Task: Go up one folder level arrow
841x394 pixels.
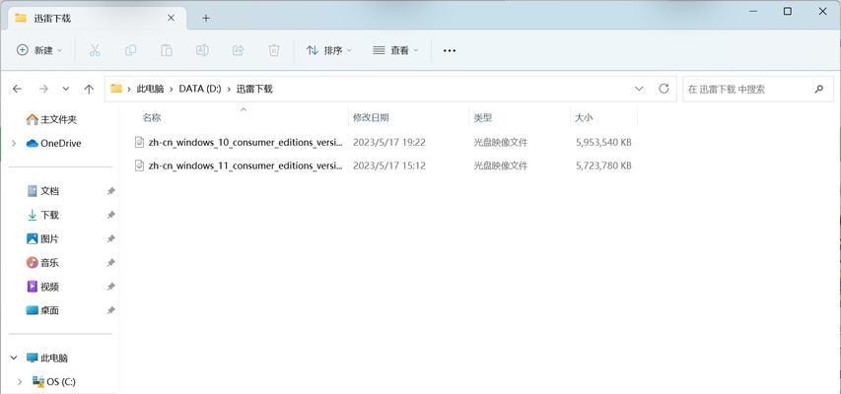Action: 89,89
